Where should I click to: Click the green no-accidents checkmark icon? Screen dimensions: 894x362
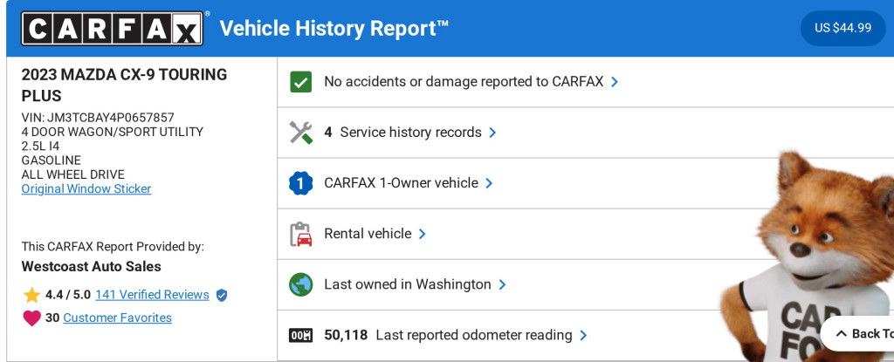tap(300, 82)
